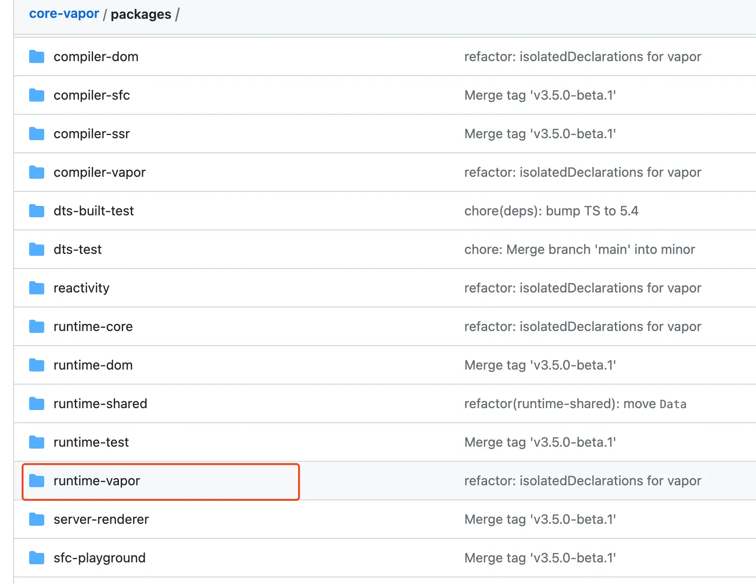Screen dimensions: 756x584
Task: Open the compiler-sfc directory
Action: tap(92, 95)
